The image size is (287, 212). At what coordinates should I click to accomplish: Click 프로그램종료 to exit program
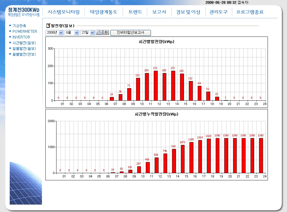click(250, 12)
